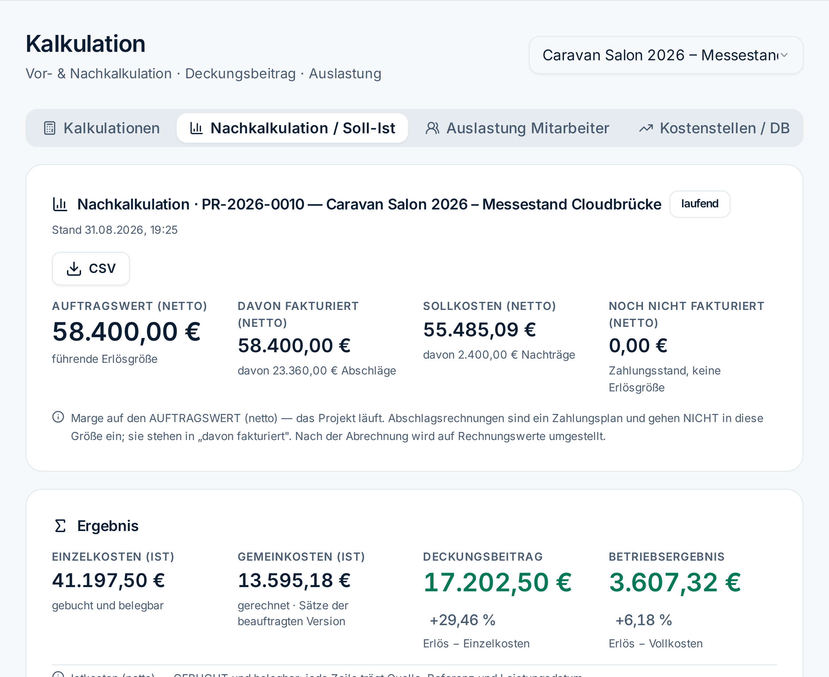The height and width of the screenshot is (677, 829).
Task: Click the Auftragswert value 58.400,00 €
Action: coord(126,331)
